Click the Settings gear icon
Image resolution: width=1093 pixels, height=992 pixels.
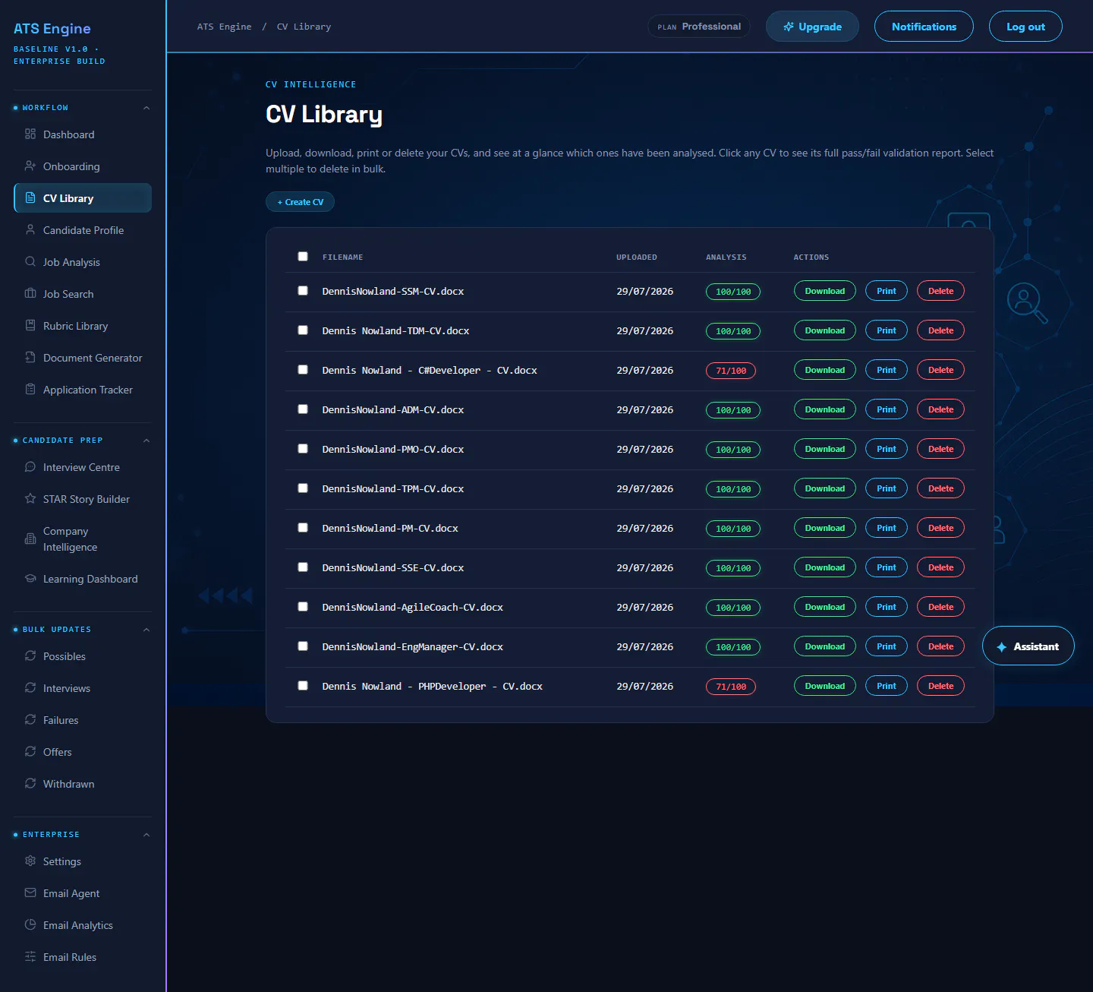pos(30,861)
